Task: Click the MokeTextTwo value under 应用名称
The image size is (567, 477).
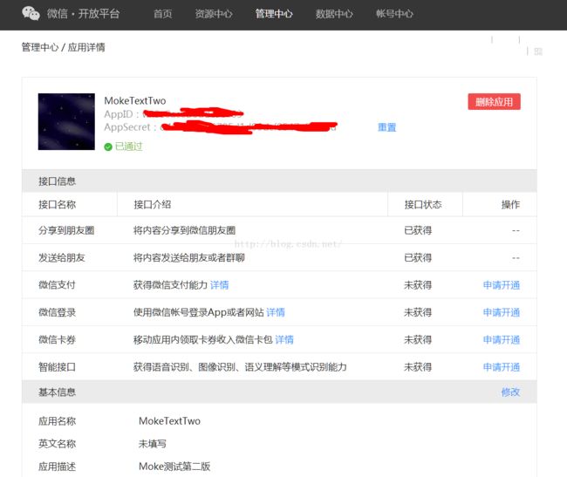Action: click(x=169, y=421)
